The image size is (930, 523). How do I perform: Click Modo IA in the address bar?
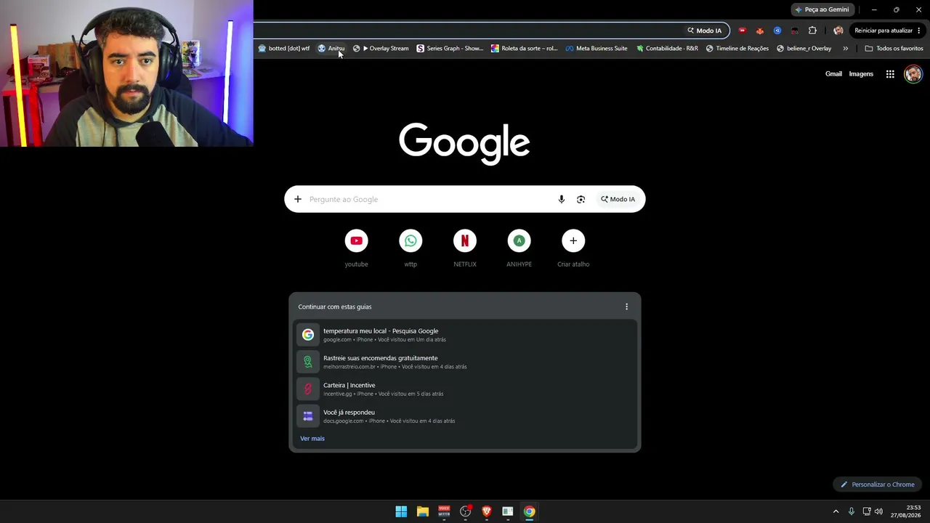[x=705, y=31]
